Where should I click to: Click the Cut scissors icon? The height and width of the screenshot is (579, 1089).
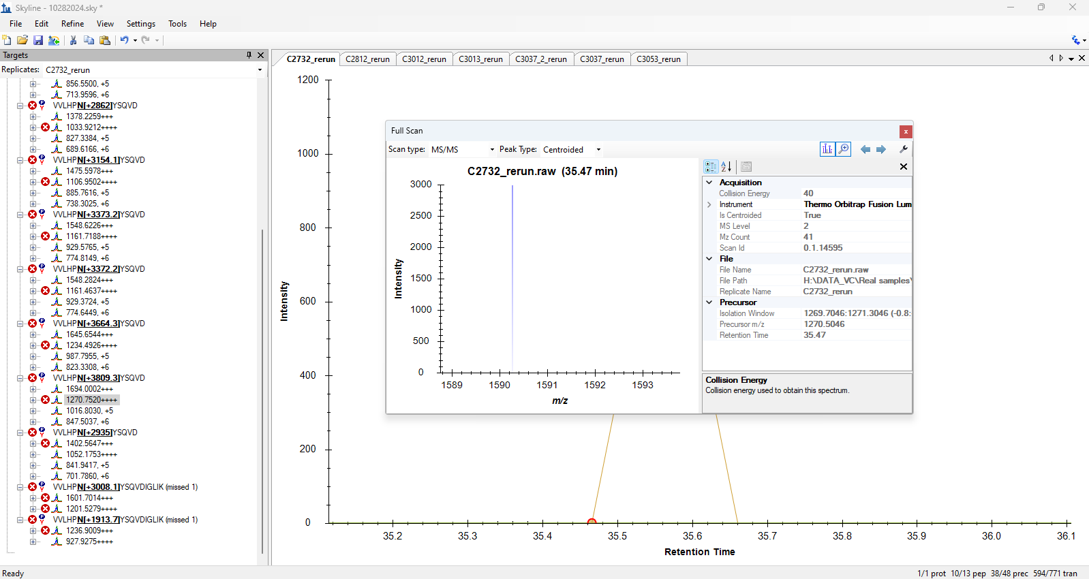tap(73, 40)
